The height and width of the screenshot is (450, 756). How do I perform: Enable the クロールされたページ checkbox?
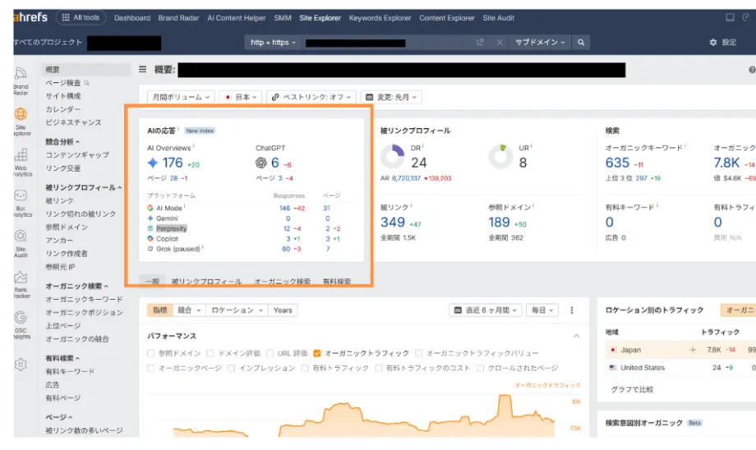pos(480,368)
